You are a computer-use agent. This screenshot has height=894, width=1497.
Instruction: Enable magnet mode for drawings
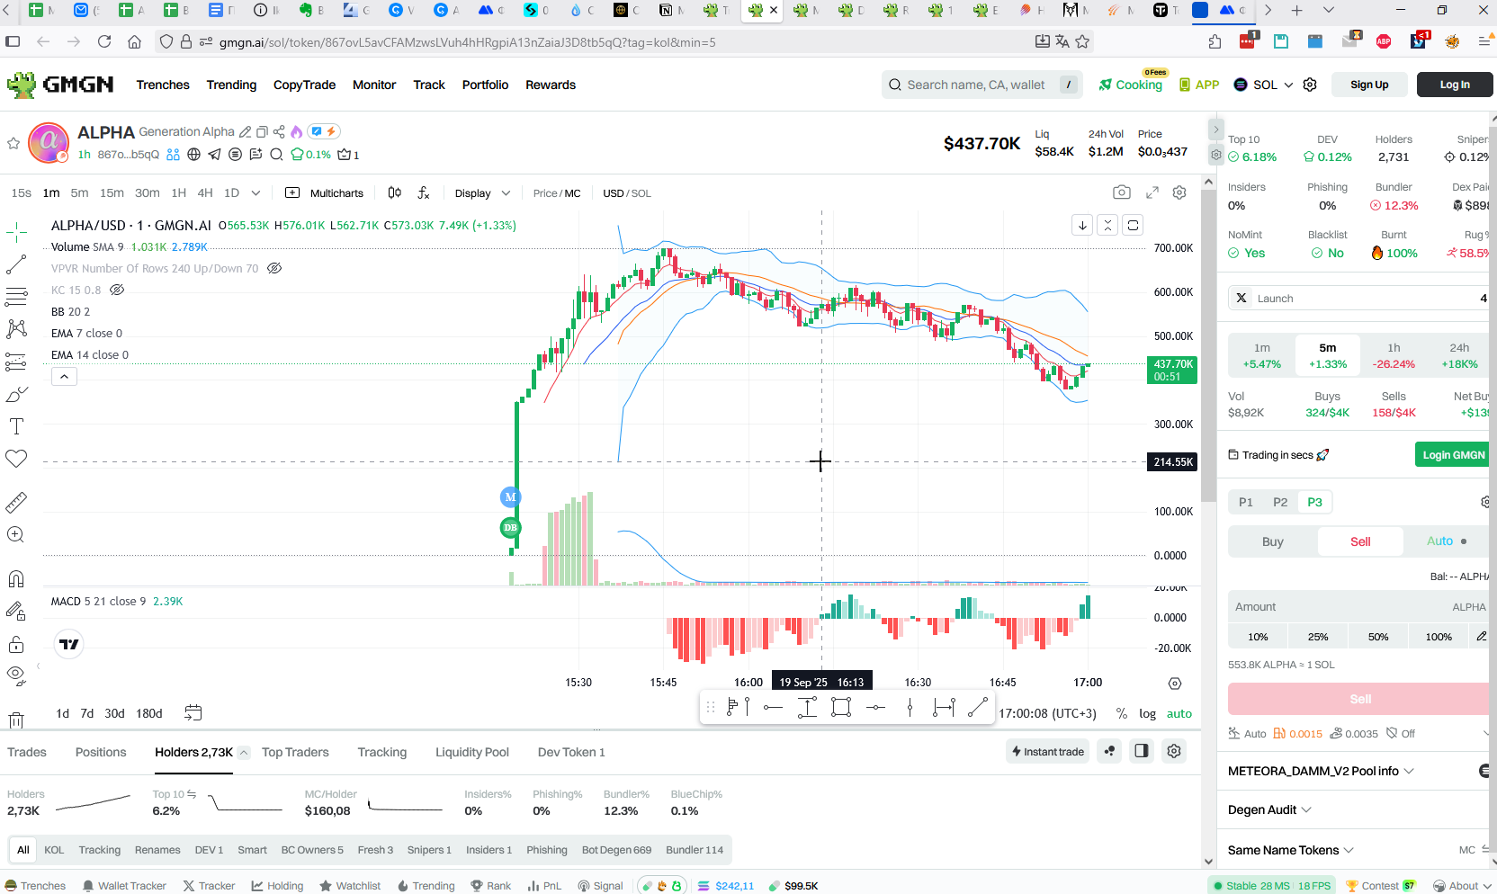coord(16,578)
